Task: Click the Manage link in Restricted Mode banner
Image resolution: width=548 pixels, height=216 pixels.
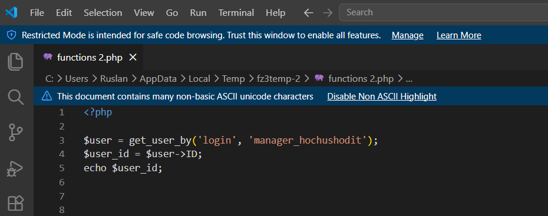Action: tap(408, 35)
